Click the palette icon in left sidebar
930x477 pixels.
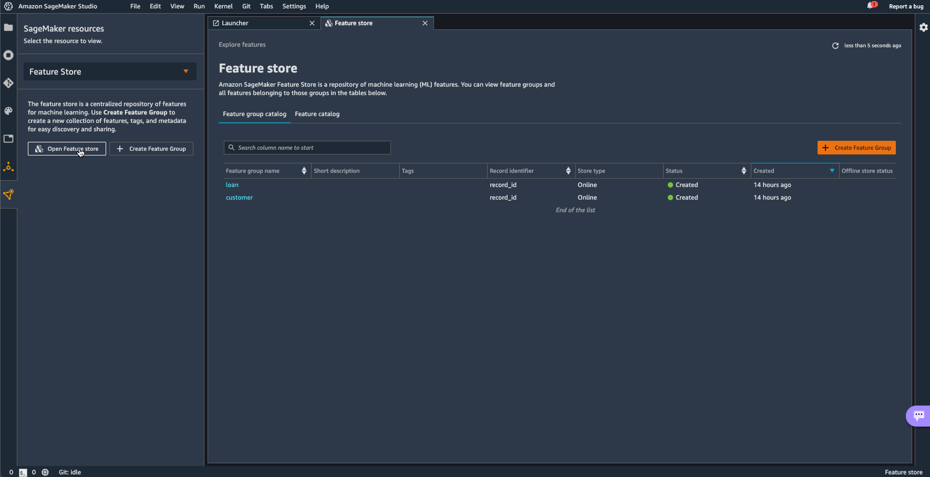pyautogui.click(x=8, y=111)
